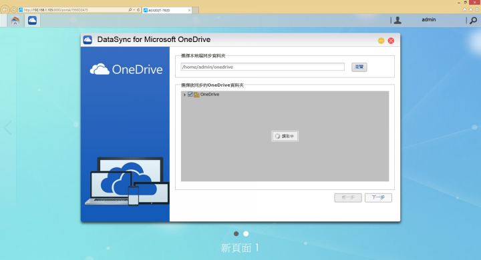Click the browse button beside folder path

359,67
